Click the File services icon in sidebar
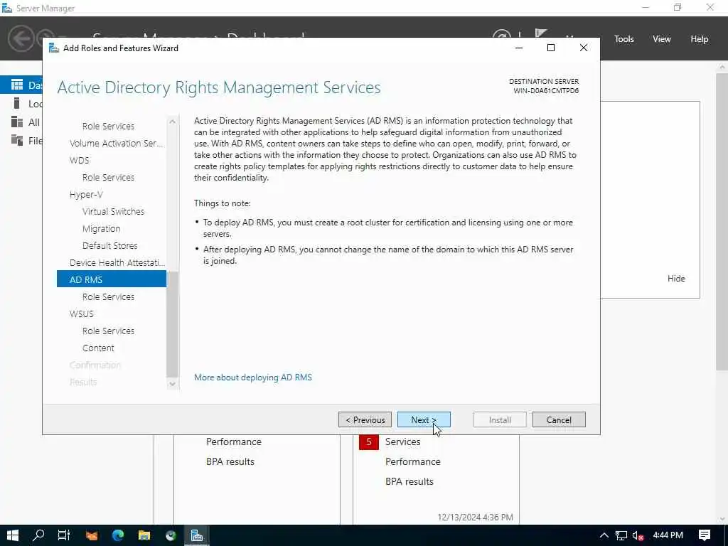This screenshot has height=546, width=728. [x=17, y=140]
